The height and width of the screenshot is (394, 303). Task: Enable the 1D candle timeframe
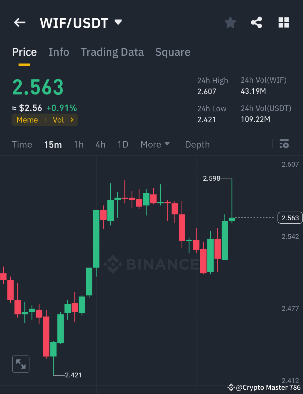(x=123, y=144)
